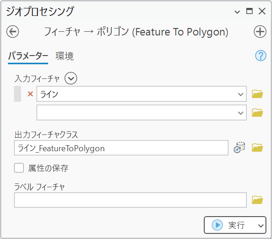272x239 pixels.
Task: Browse folder for ラベル フィーチャ
Action: coord(257,200)
